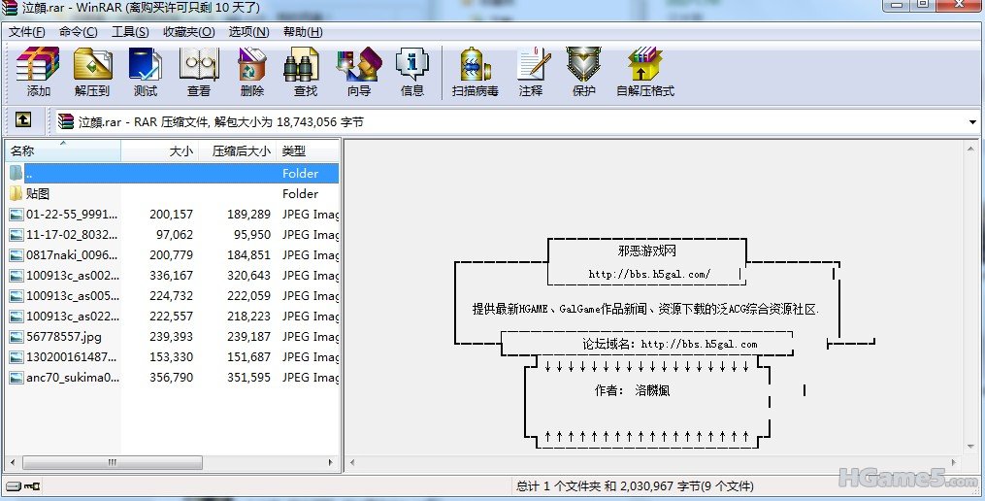Select file 56778557.jpg
This screenshot has width=985, height=501.
63,337
